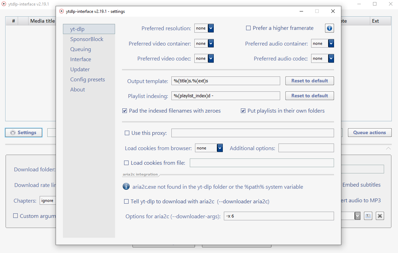Click the Playlist indexing text field
The width and height of the screenshot is (398, 253).
[226, 96]
